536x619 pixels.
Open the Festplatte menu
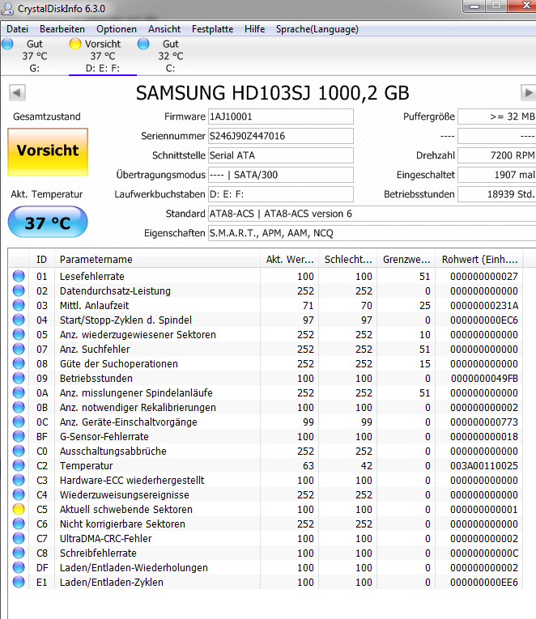(212, 29)
